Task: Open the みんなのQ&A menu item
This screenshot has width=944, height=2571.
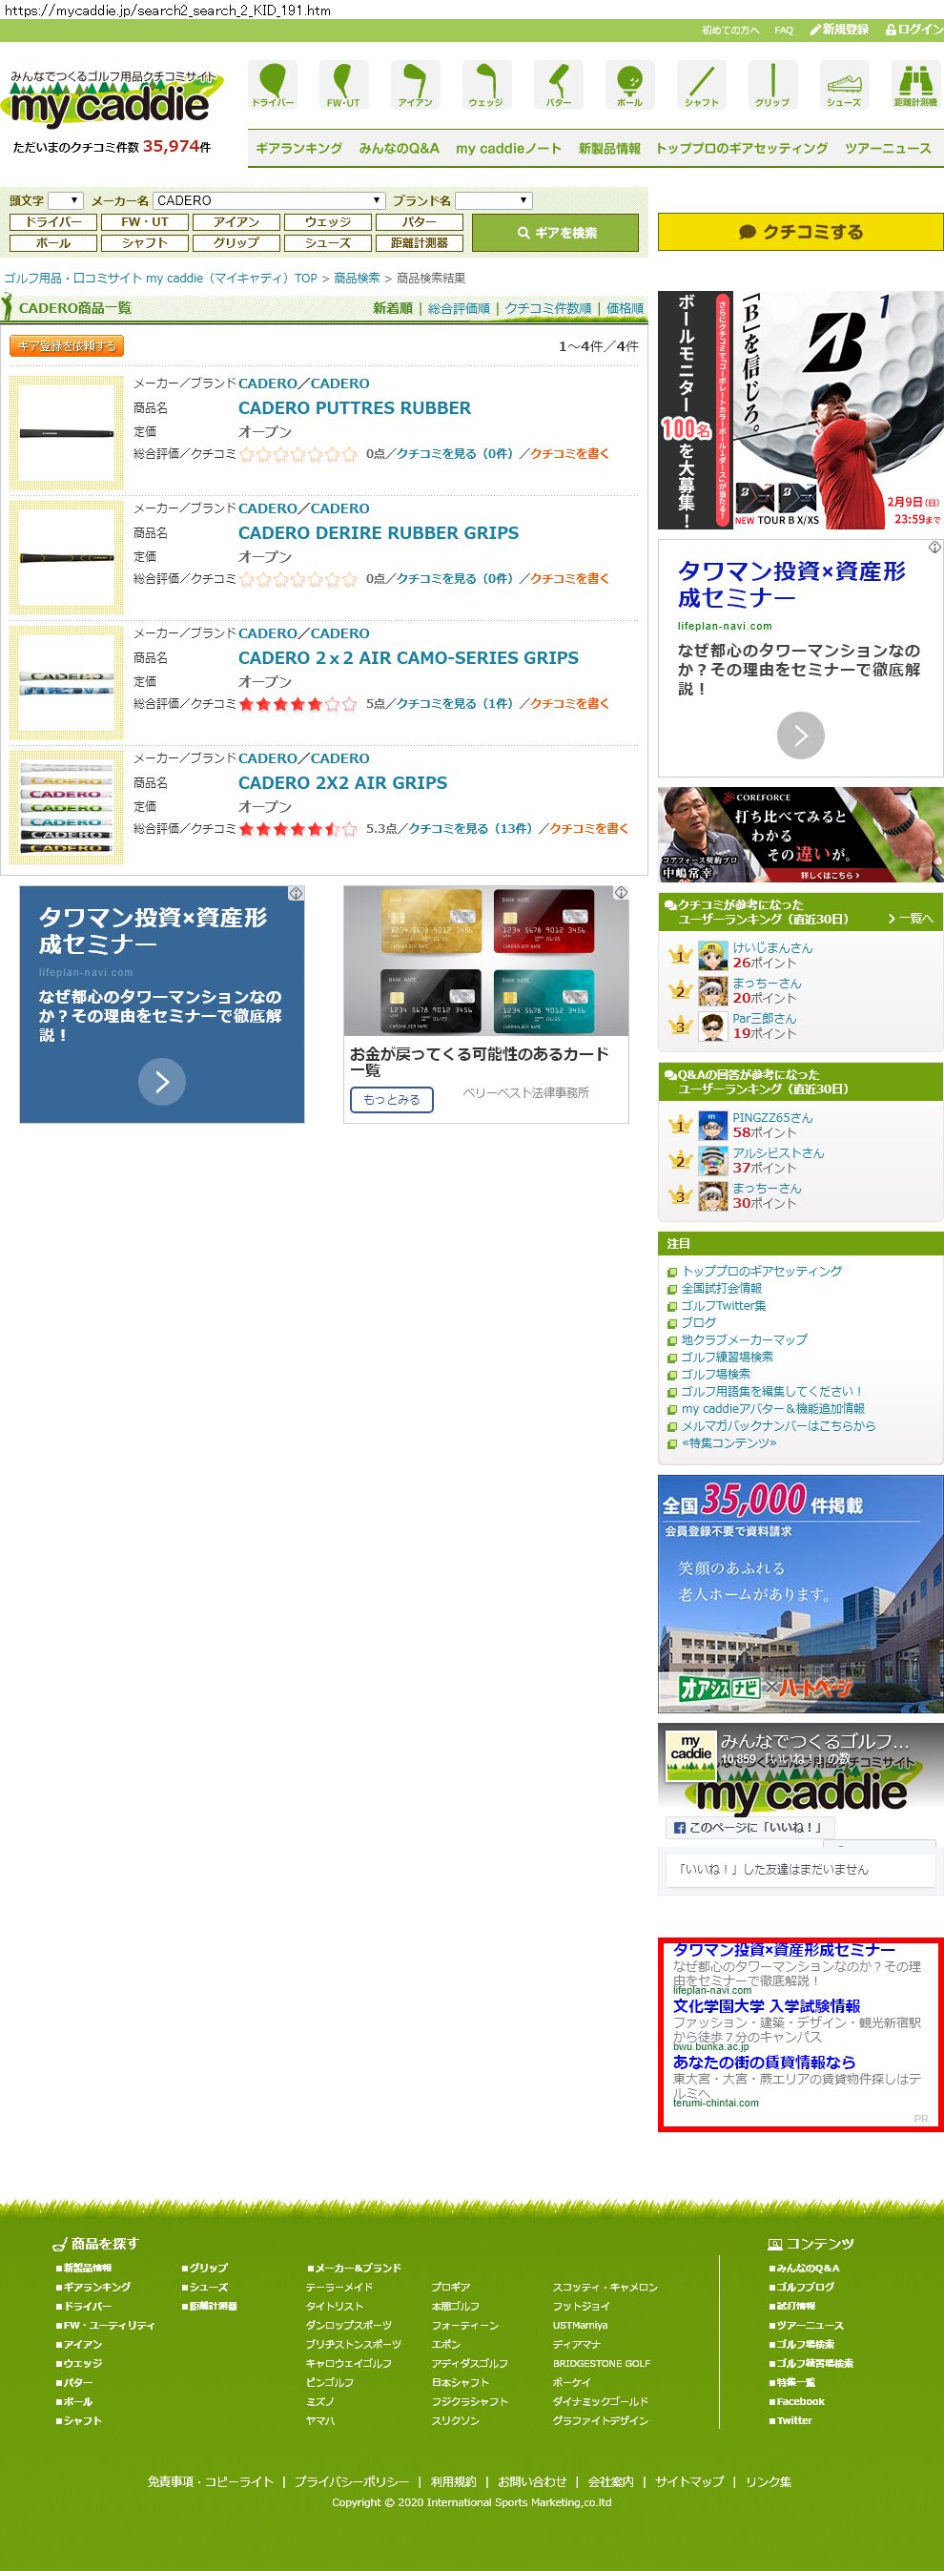Action: pos(400,148)
